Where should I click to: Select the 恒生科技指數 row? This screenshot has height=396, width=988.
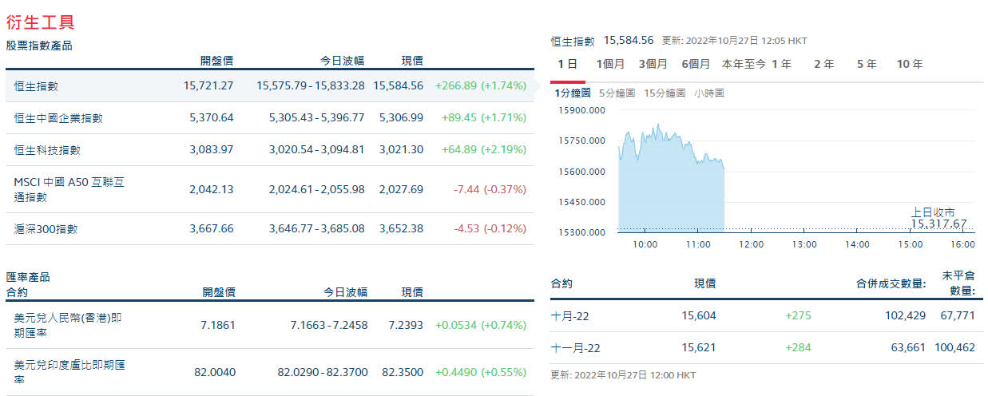click(270, 149)
